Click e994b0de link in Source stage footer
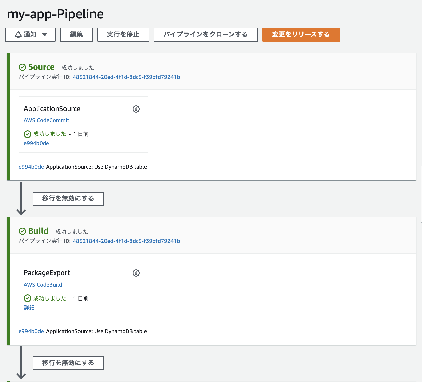The image size is (422, 382). point(31,167)
